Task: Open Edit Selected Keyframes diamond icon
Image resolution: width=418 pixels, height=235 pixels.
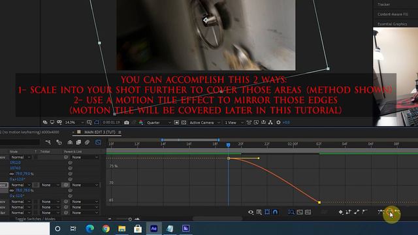Action: tap(341, 212)
